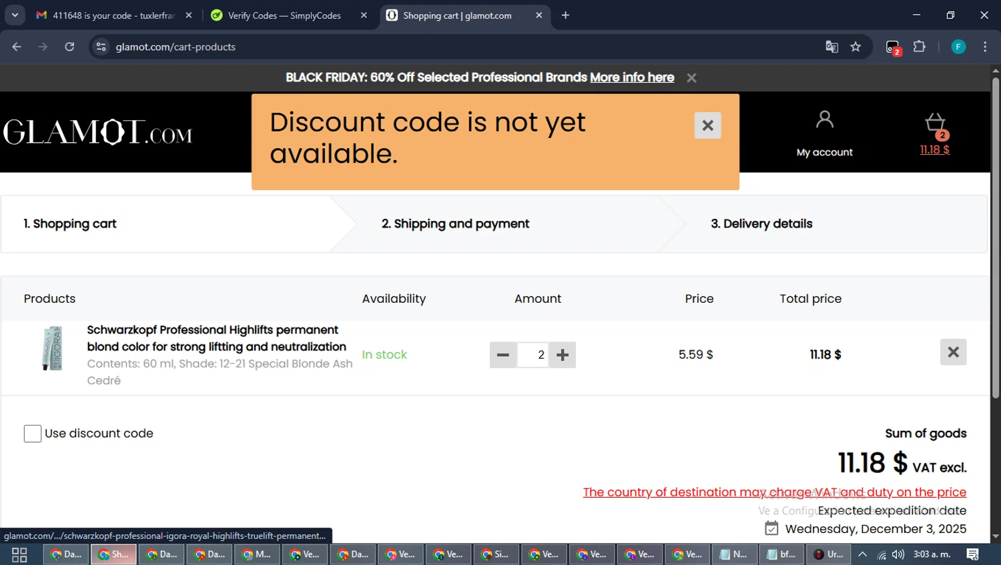Click the 11.18 $ total price in the product row
Image resolution: width=1001 pixels, height=565 pixels.
pos(825,355)
